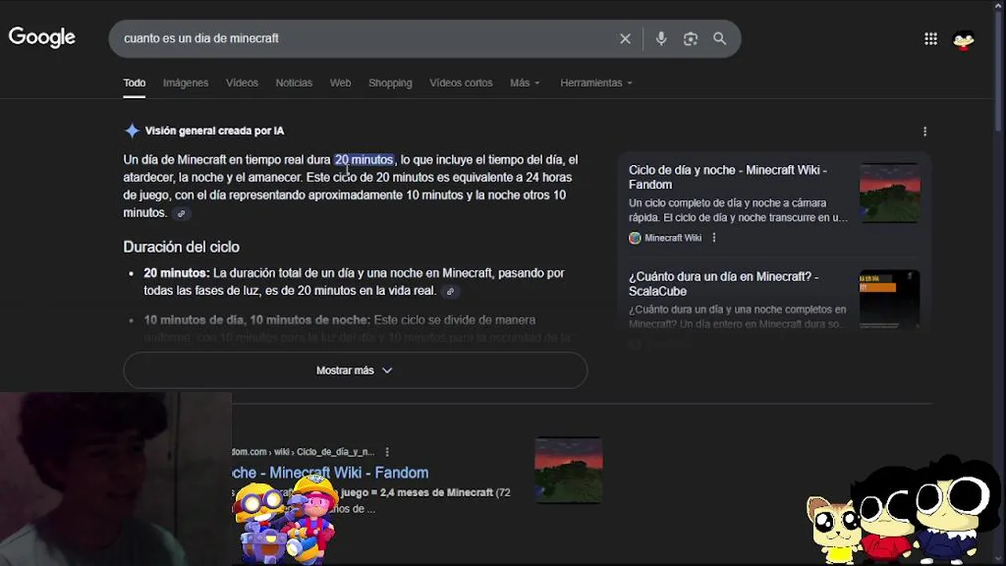Click the Duración del ciclo heading

[x=182, y=247]
